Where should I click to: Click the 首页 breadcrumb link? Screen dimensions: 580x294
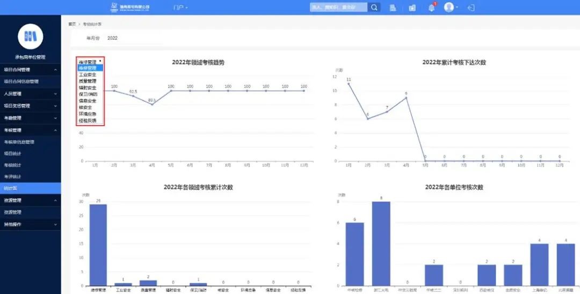[71, 24]
